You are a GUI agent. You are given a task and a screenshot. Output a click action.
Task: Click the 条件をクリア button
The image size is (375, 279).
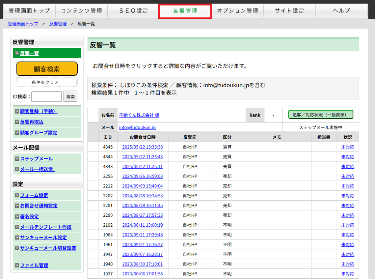click(x=47, y=82)
